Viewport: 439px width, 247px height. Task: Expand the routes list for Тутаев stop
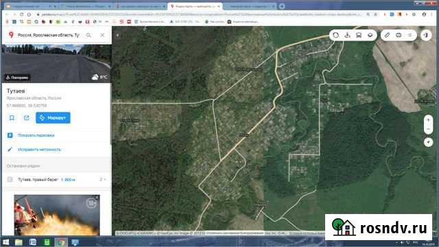[103, 179]
